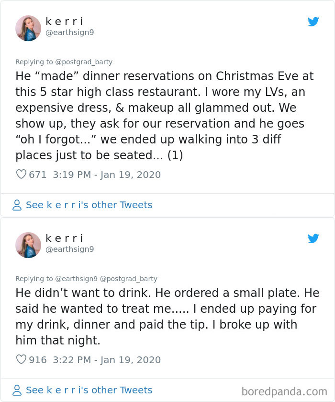Viewport: 335px width, 402px height.
Task: Click the second 'See k e r r i's other Tweets' link
Action: 90,390
